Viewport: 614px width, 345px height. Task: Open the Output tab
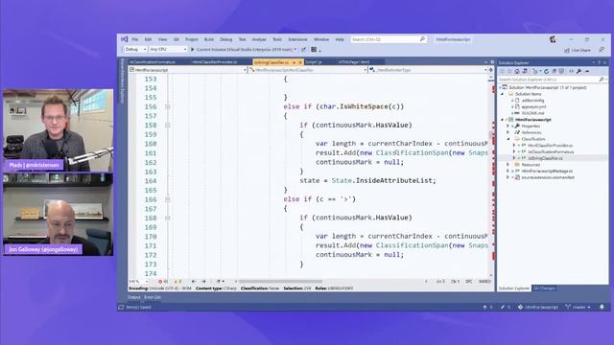(134, 297)
